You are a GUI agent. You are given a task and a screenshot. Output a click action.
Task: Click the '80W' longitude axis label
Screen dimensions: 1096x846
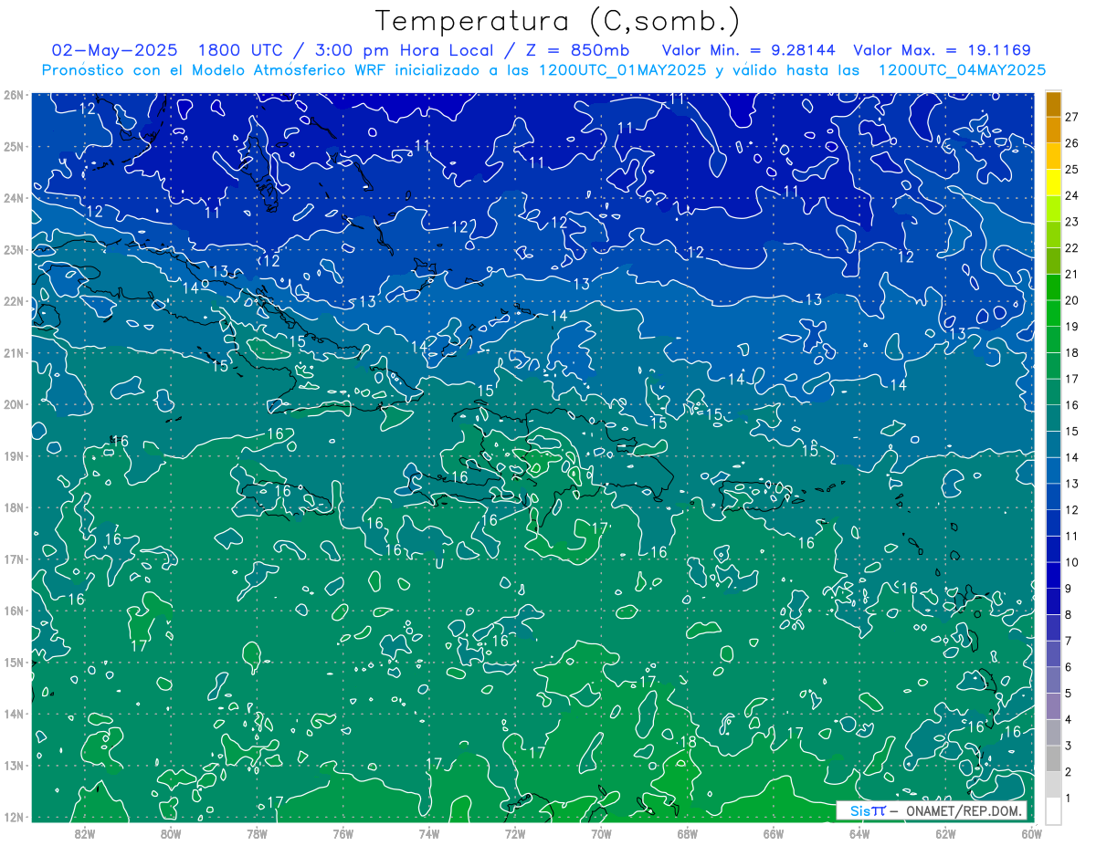[x=171, y=832]
